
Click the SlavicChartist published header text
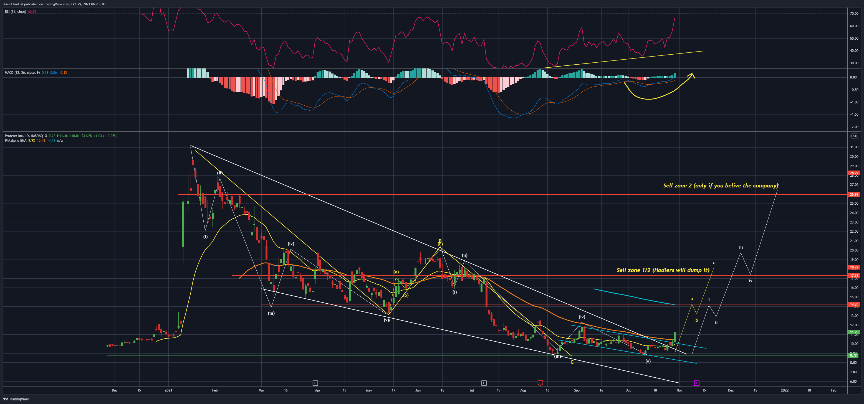(x=55, y=4)
